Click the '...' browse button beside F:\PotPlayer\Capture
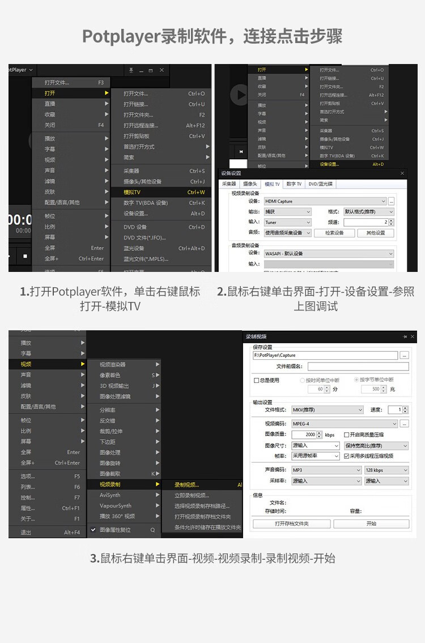Screen dimensions: 425x643 coord(405,356)
